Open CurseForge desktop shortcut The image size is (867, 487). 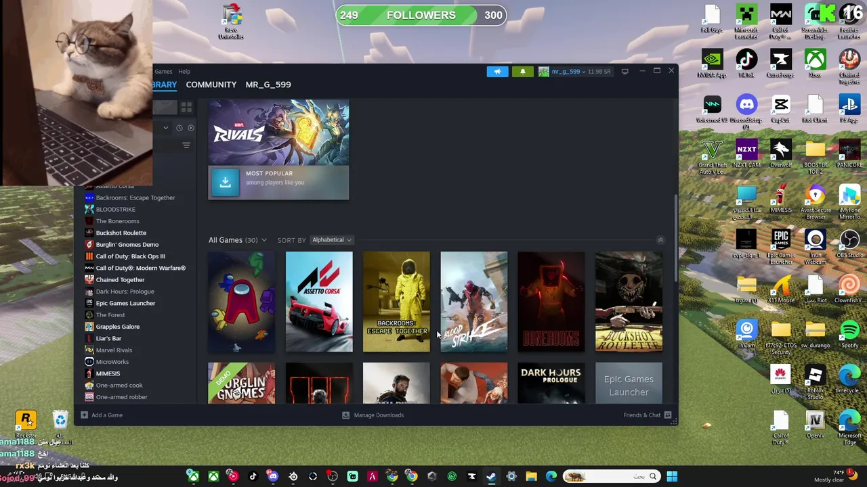[x=781, y=64]
